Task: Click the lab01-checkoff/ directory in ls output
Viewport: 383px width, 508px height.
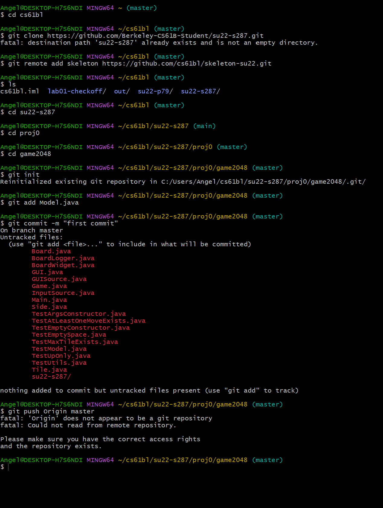Action: pos(77,91)
